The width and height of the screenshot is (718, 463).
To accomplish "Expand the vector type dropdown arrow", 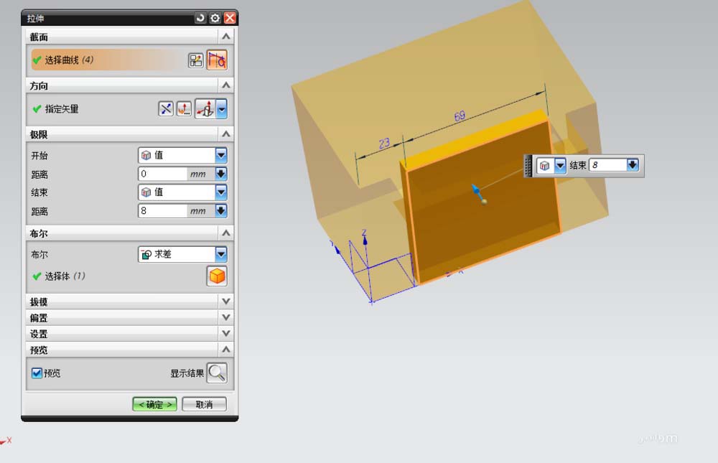I will [220, 108].
